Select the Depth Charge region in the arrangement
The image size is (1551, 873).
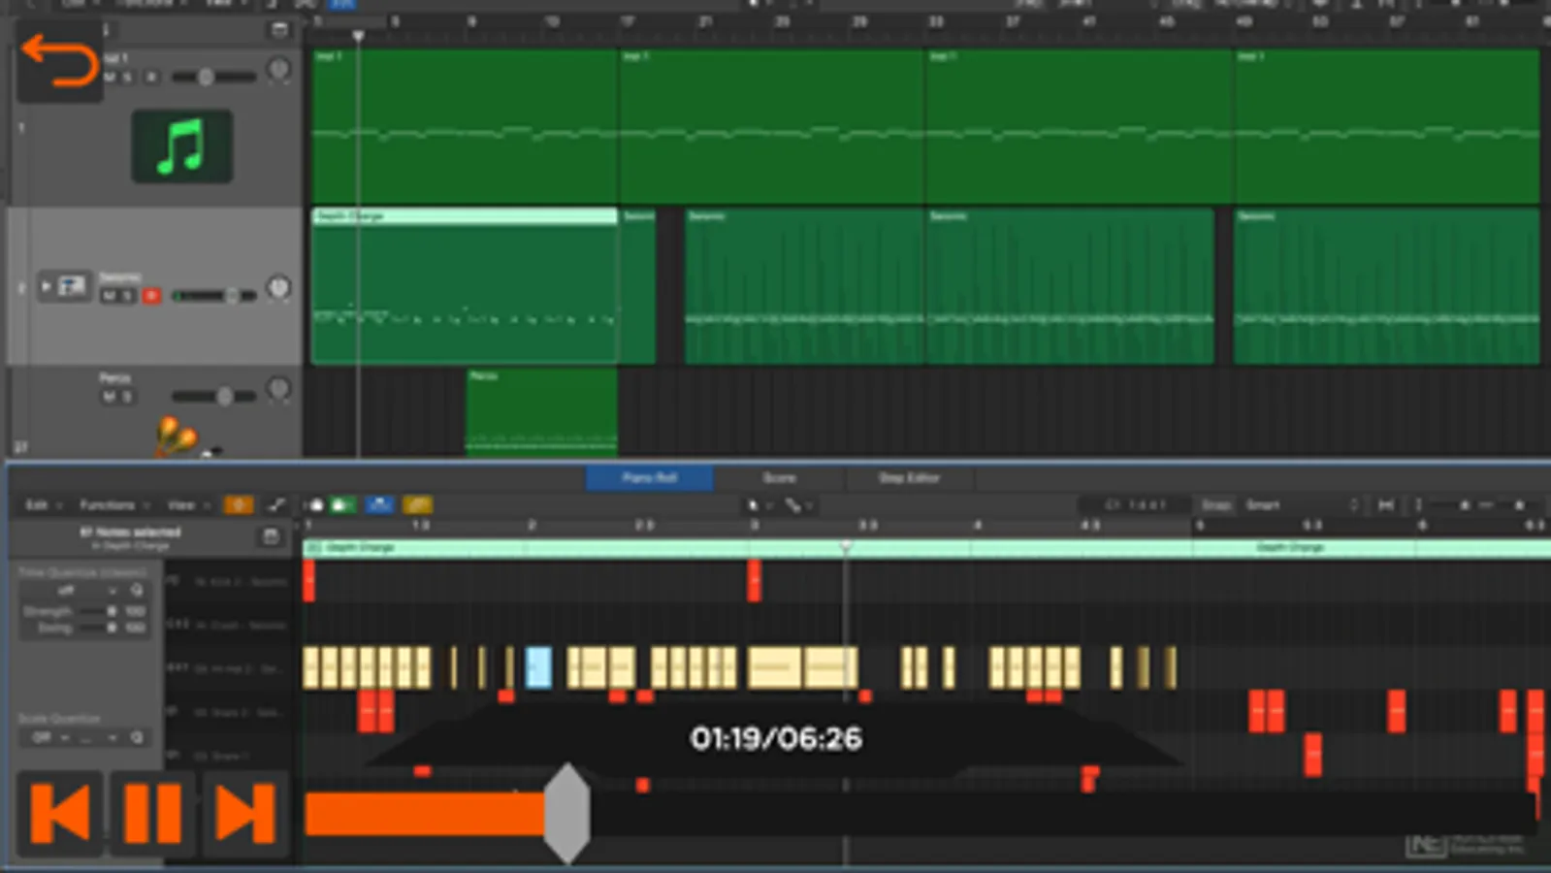465,286
